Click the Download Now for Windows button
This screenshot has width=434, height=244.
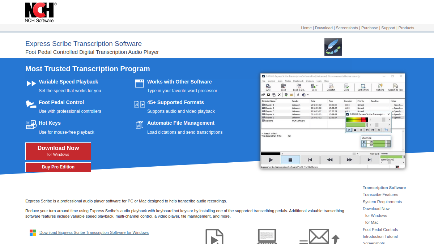click(58, 151)
